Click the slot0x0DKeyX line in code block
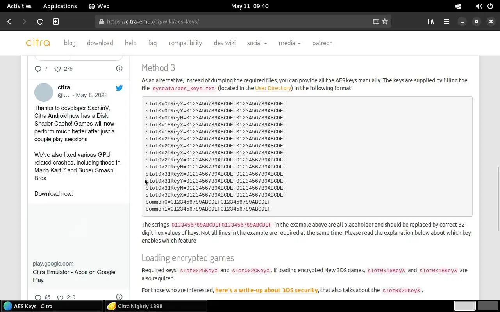 click(x=216, y=104)
